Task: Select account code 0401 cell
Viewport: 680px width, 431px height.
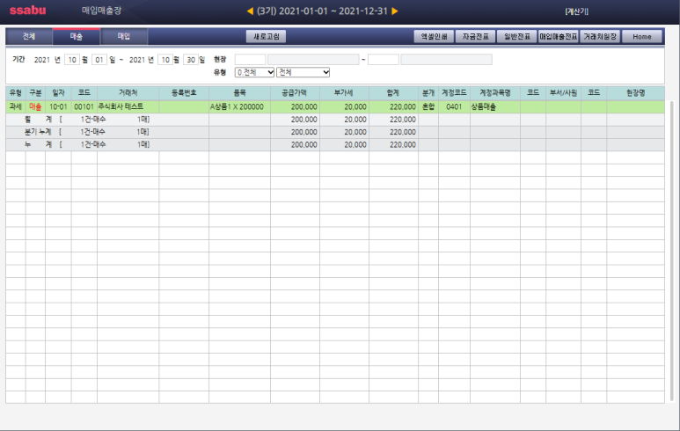Action: coord(454,106)
